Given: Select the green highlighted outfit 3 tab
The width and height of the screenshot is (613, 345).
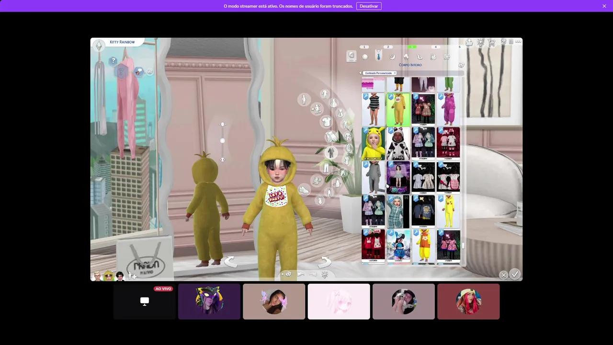Looking at the screenshot, I should [412, 47].
